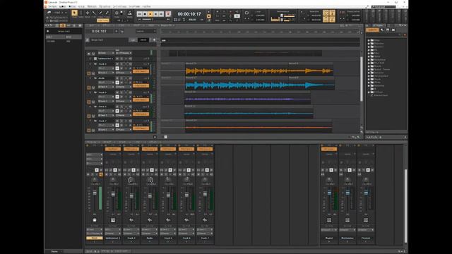
Task: Open the input dropdown of Track 3 console strip
Action: 131,229
